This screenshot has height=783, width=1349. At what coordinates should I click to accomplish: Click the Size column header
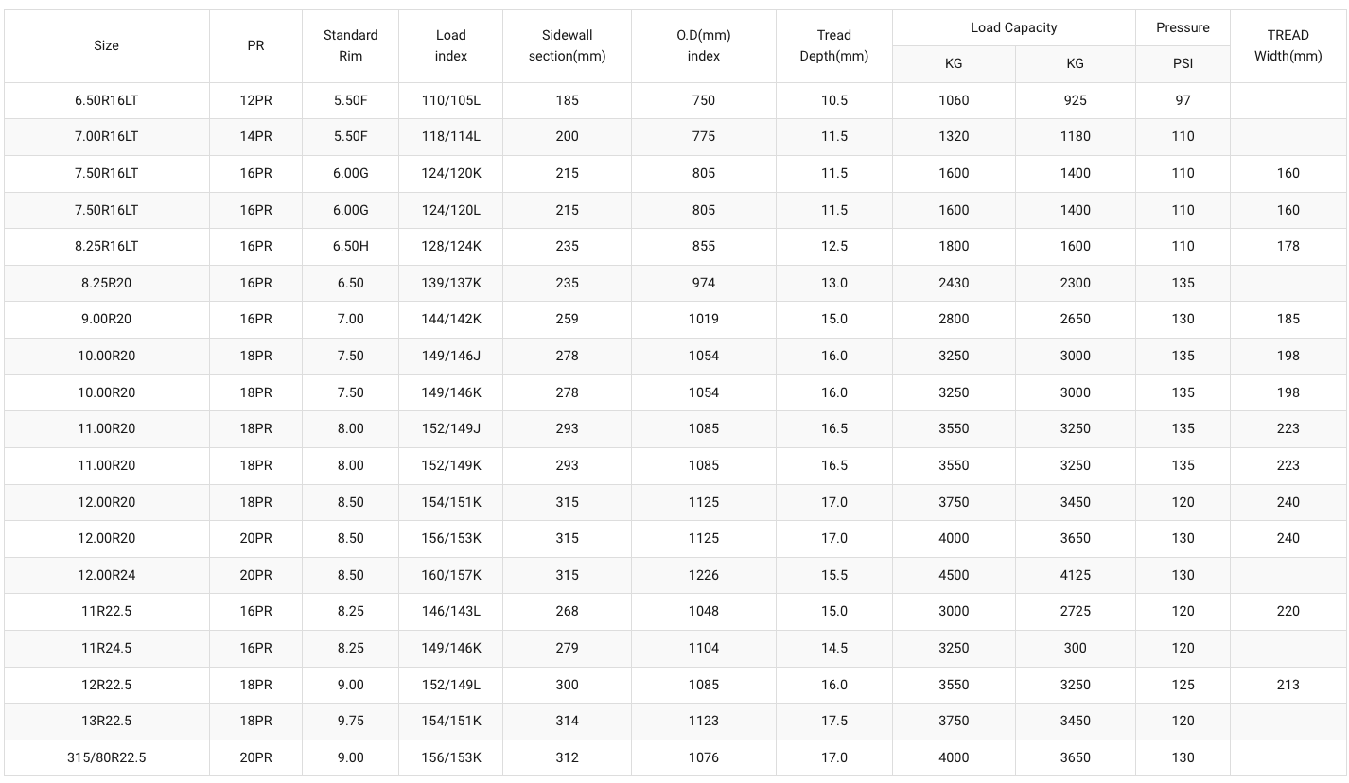[106, 45]
